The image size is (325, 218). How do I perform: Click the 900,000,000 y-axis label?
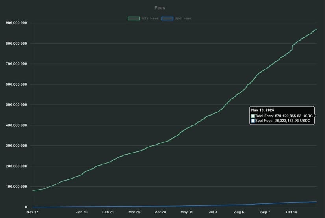pyautogui.click(x=17, y=23)
